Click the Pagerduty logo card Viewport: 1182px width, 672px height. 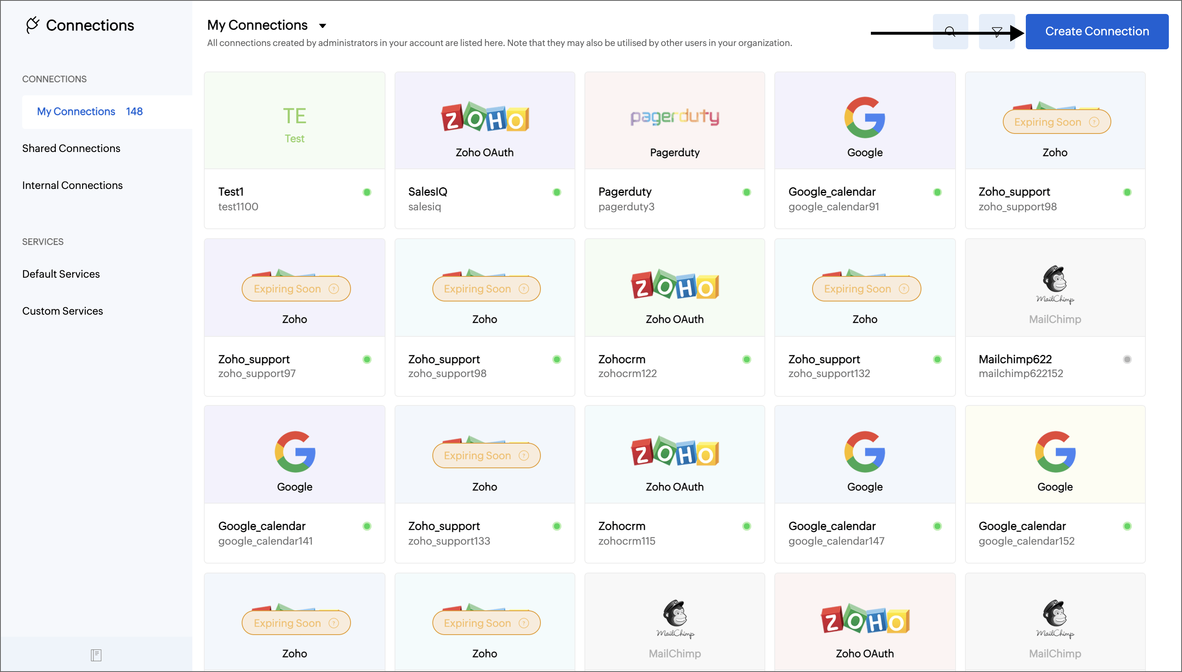(x=674, y=117)
